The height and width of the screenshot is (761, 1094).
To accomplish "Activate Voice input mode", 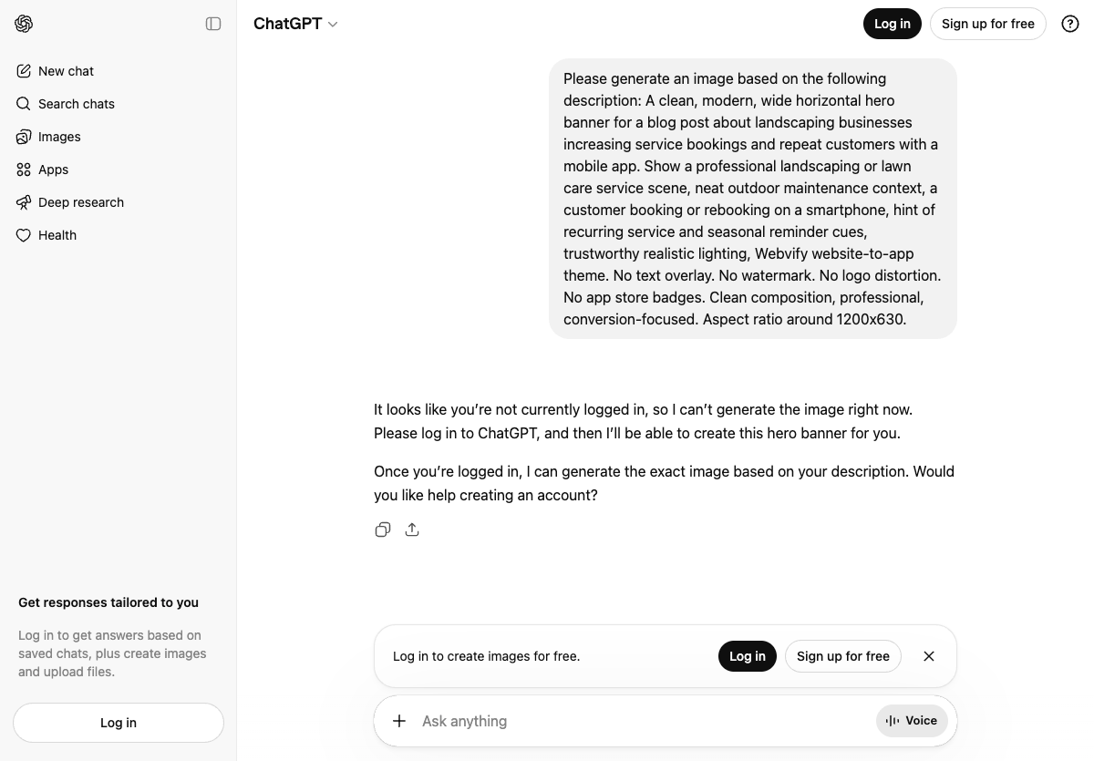I will point(911,721).
